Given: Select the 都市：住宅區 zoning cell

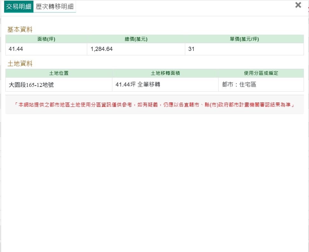Looking at the screenshot, I should (x=239, y=85).
